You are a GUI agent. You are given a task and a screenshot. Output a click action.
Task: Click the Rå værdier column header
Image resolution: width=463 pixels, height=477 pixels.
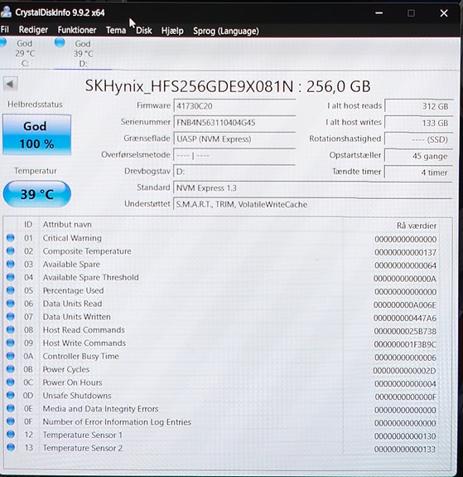pos(417,226)
